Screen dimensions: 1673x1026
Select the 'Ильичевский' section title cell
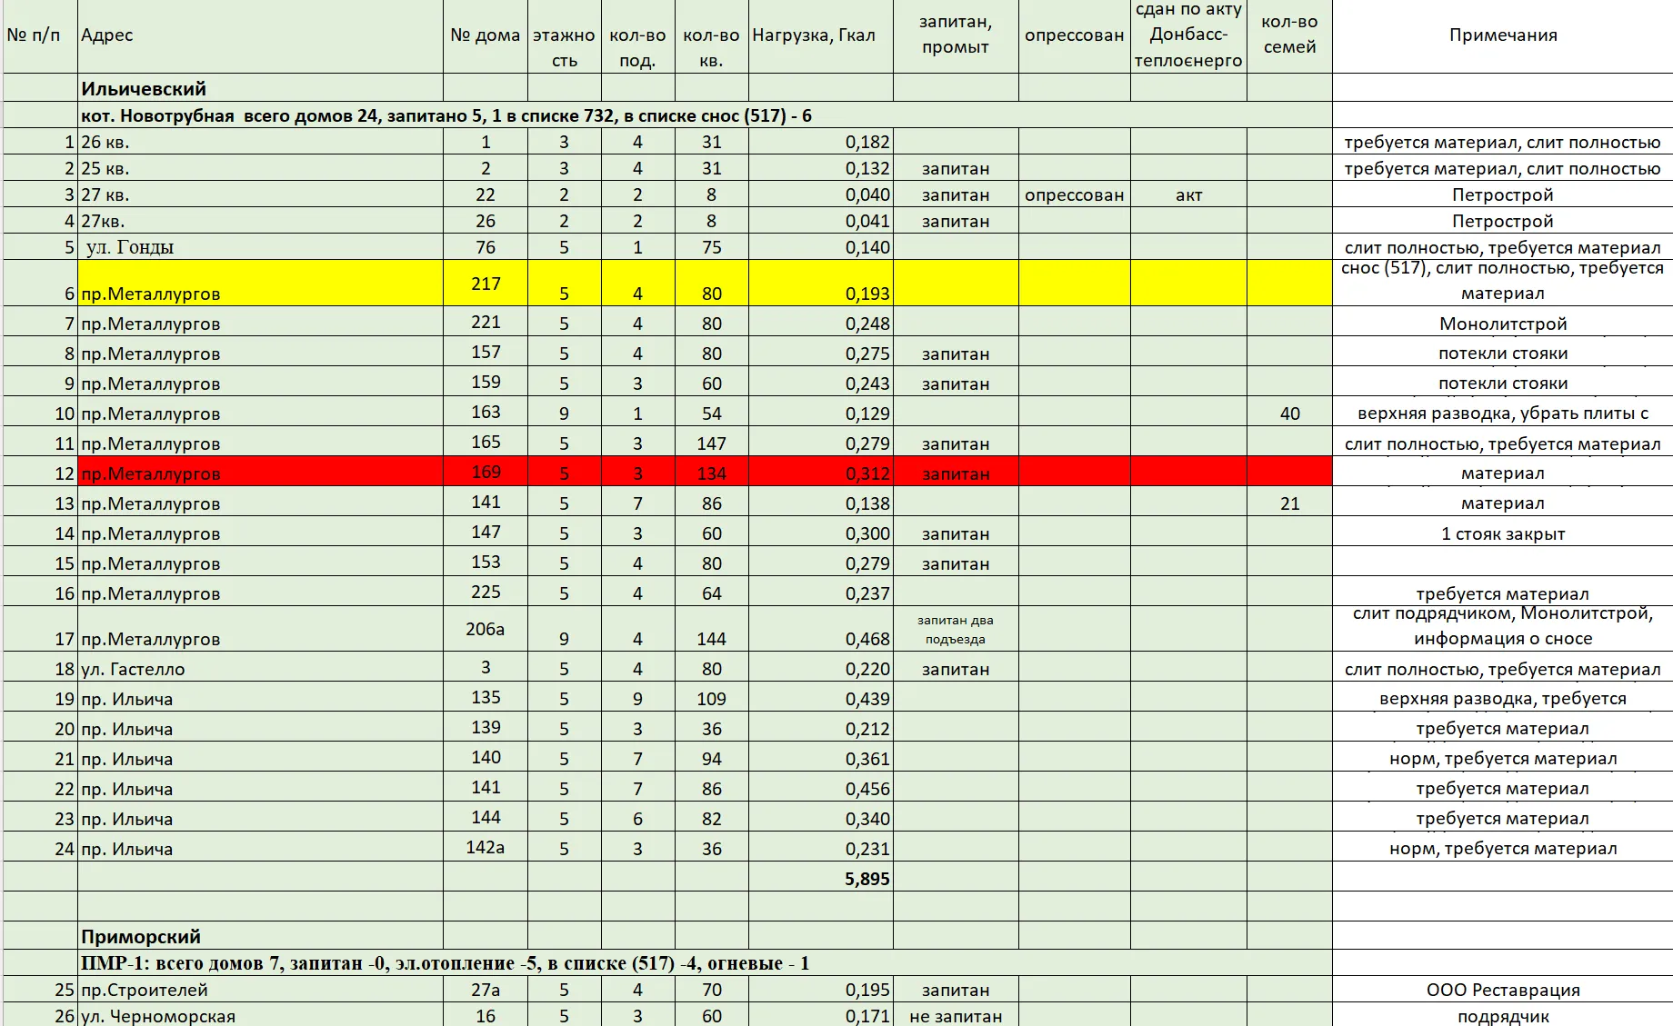tap(260, 88)
